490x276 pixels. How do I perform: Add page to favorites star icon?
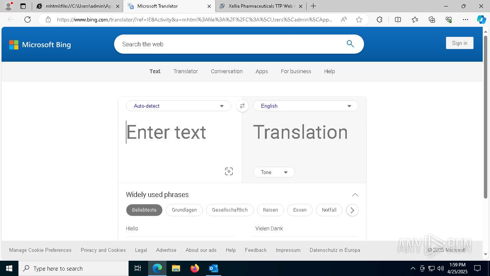(359, 20)
